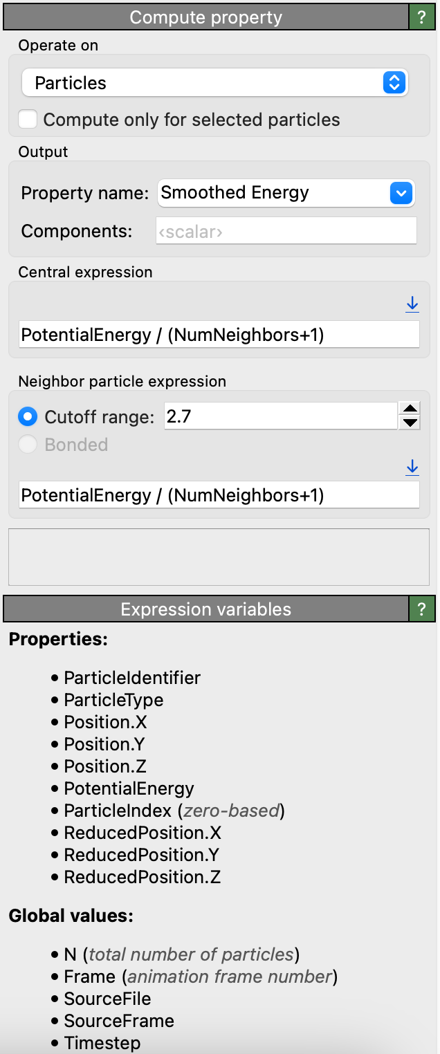This screenshot has height=1054, width=440.
Task: Open the Operate on Particles dropdown
Action: pyautogui.click(x=214, y=83)
